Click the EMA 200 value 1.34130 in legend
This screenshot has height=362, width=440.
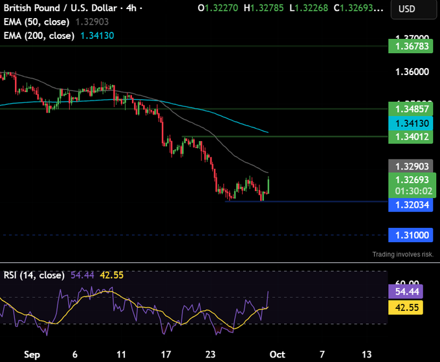[x=97, y=36]
